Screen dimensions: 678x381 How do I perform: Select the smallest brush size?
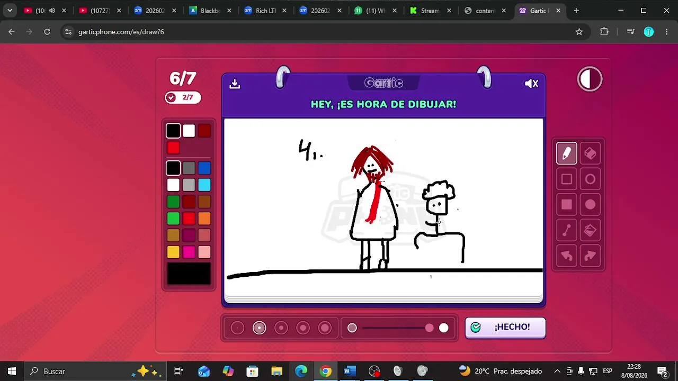pos(237,328)
